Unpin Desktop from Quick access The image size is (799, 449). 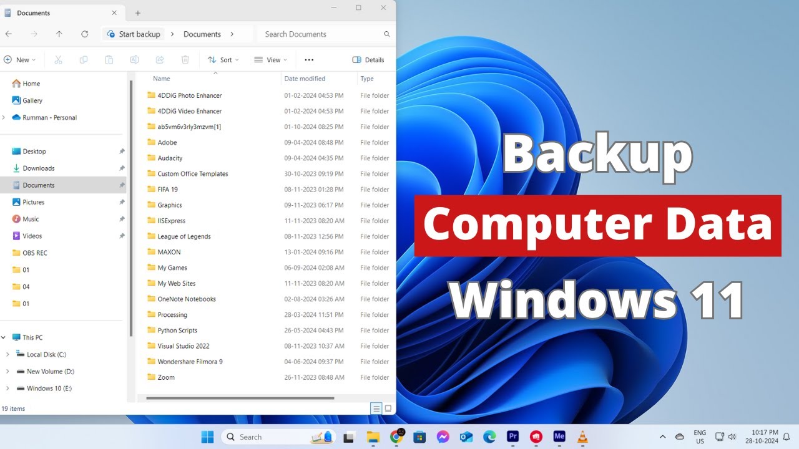pos(122,152)
